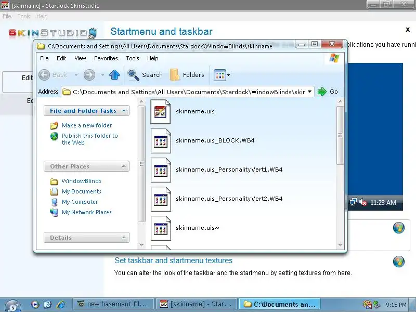Click the network icon in skin preview

pos(353,202)
